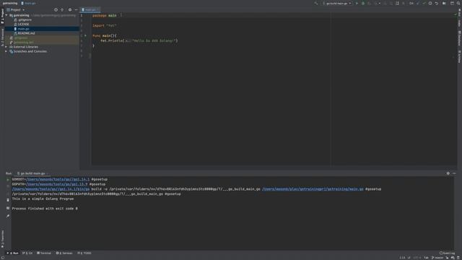Click the run gutter arrow beside func main
This screenshot has height=260, width=462.
(x=85, y=35)
